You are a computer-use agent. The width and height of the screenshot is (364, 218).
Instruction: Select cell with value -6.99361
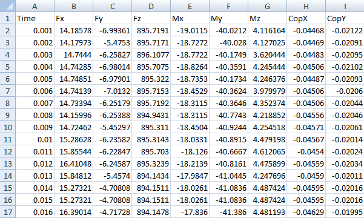(x=113, y=30)
